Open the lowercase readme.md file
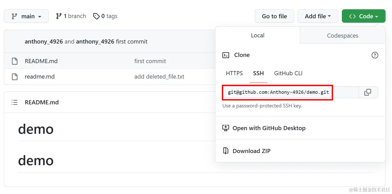Image resolution: width=392 pixels, height=194 pixels. tap(40, 77)
